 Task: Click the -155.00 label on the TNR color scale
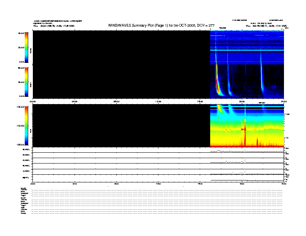pos(20,145)
